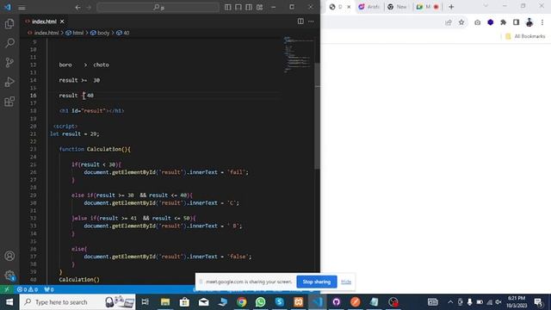551x310 pixels.
Task: Click Chrome share this page icon
Action: click(x=449, y=22)
